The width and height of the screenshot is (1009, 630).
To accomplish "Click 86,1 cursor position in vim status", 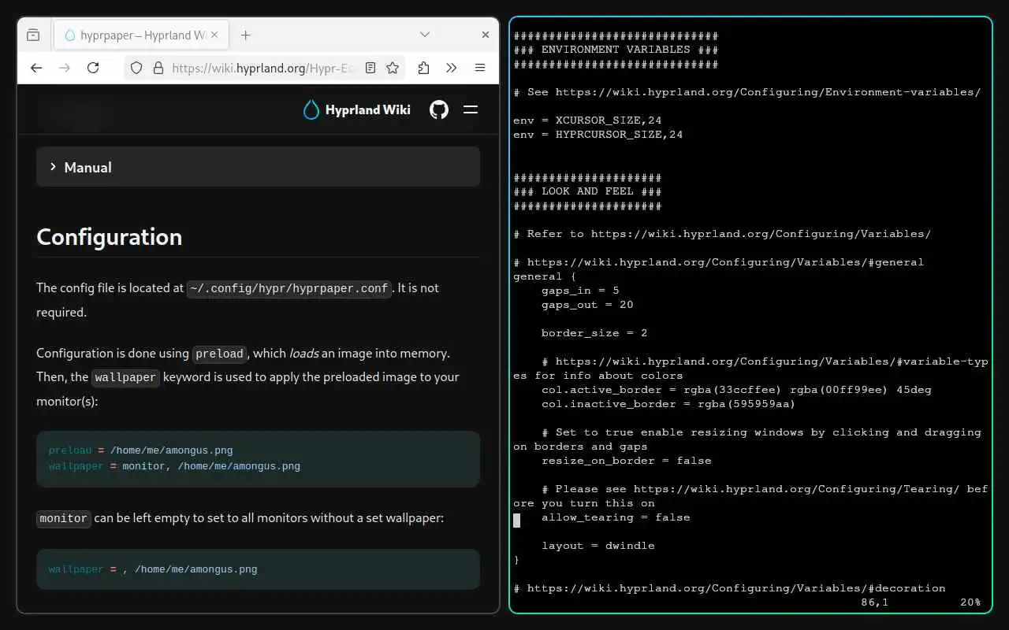I will pos(875,602).
